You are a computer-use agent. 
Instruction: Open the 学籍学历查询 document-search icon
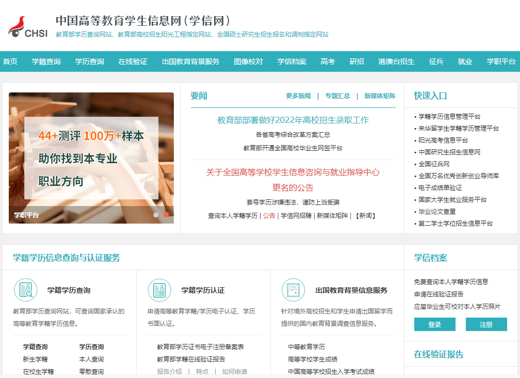26,290
